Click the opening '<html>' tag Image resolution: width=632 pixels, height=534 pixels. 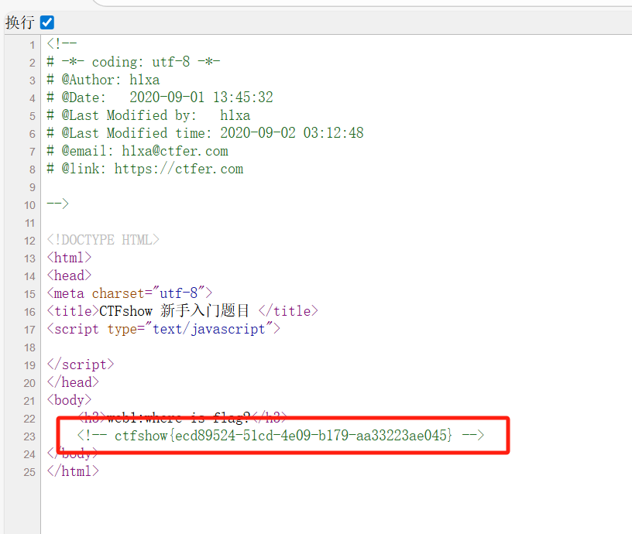click(x=70, y=258)
